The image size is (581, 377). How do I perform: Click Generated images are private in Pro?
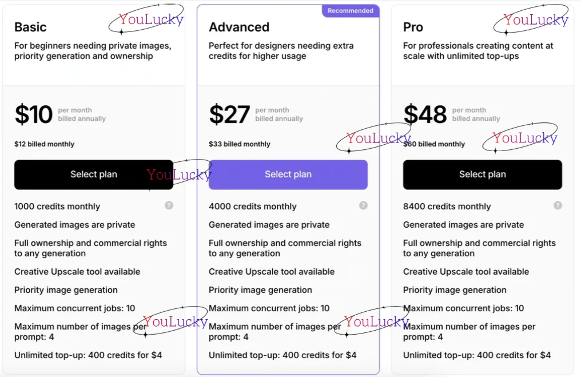463,225
